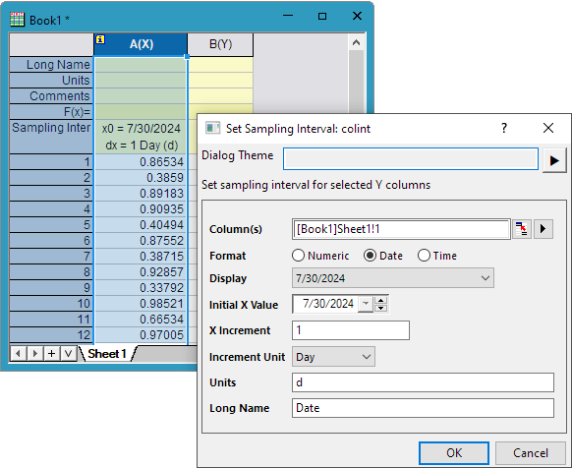Click the X Increment input field
Screen dimensions: 572x468
351,330
